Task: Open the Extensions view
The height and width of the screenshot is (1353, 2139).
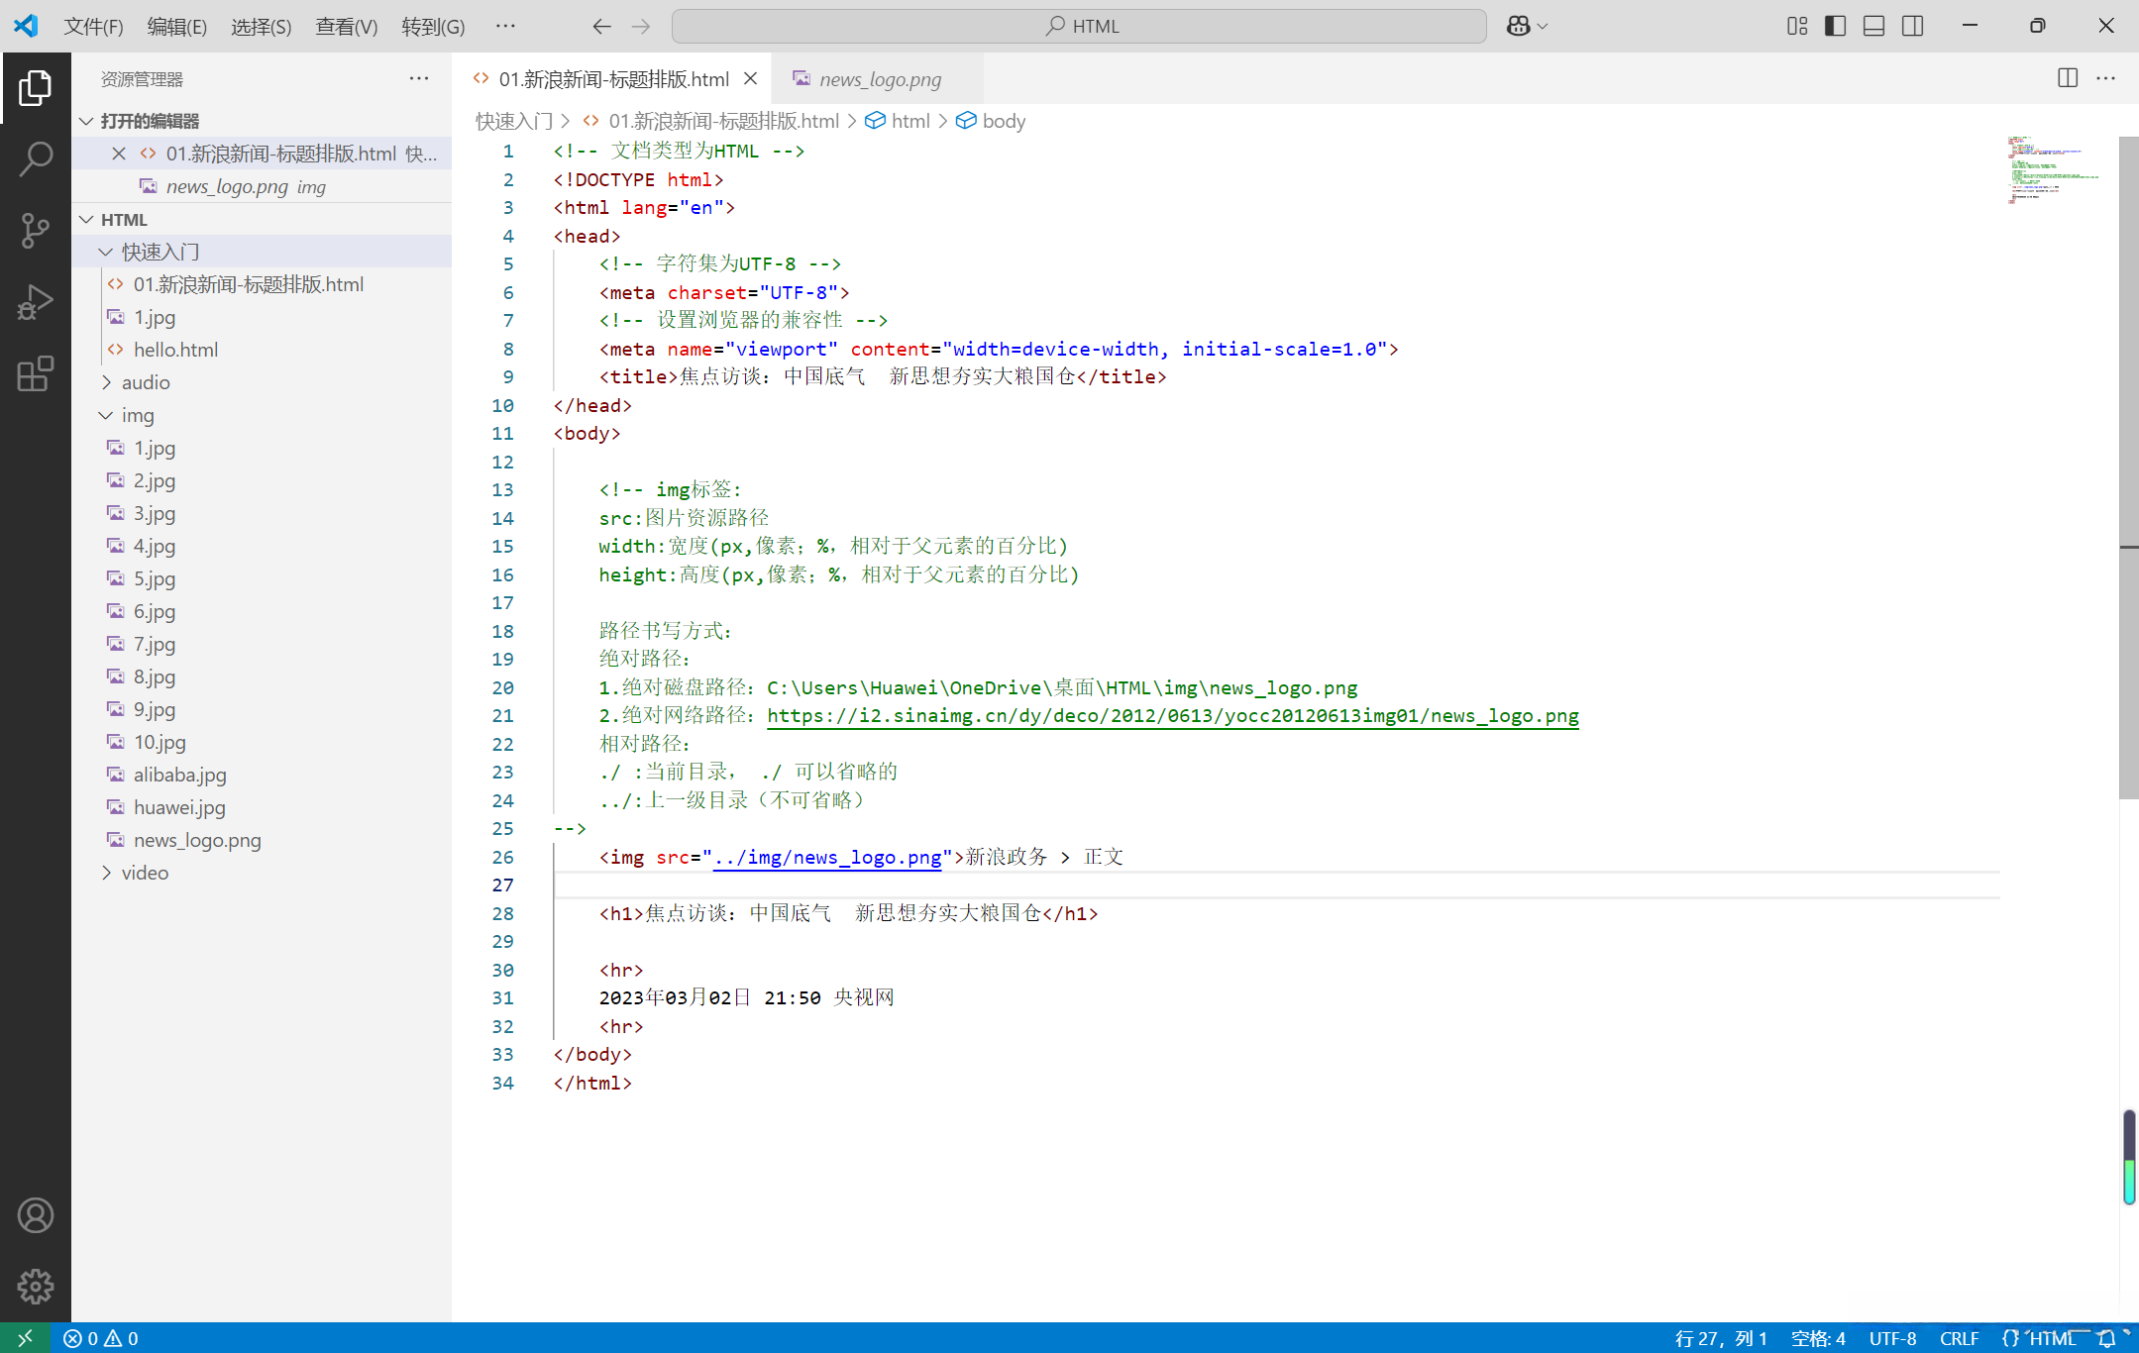Action: click(x=36, y=373)
